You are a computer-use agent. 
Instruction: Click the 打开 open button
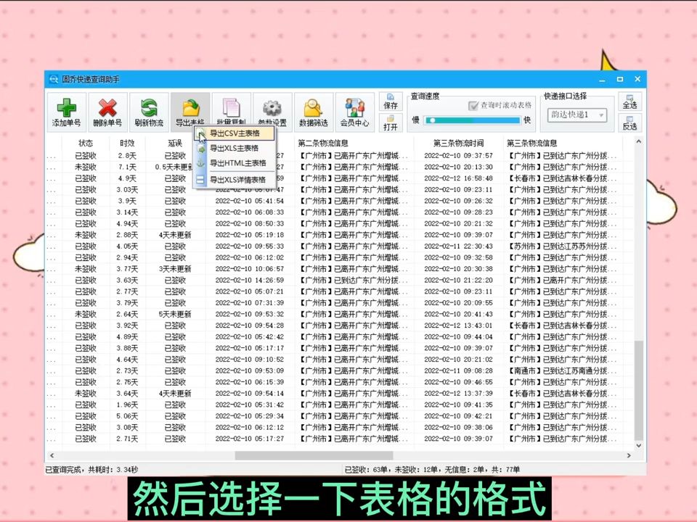(x=389, y=122)
